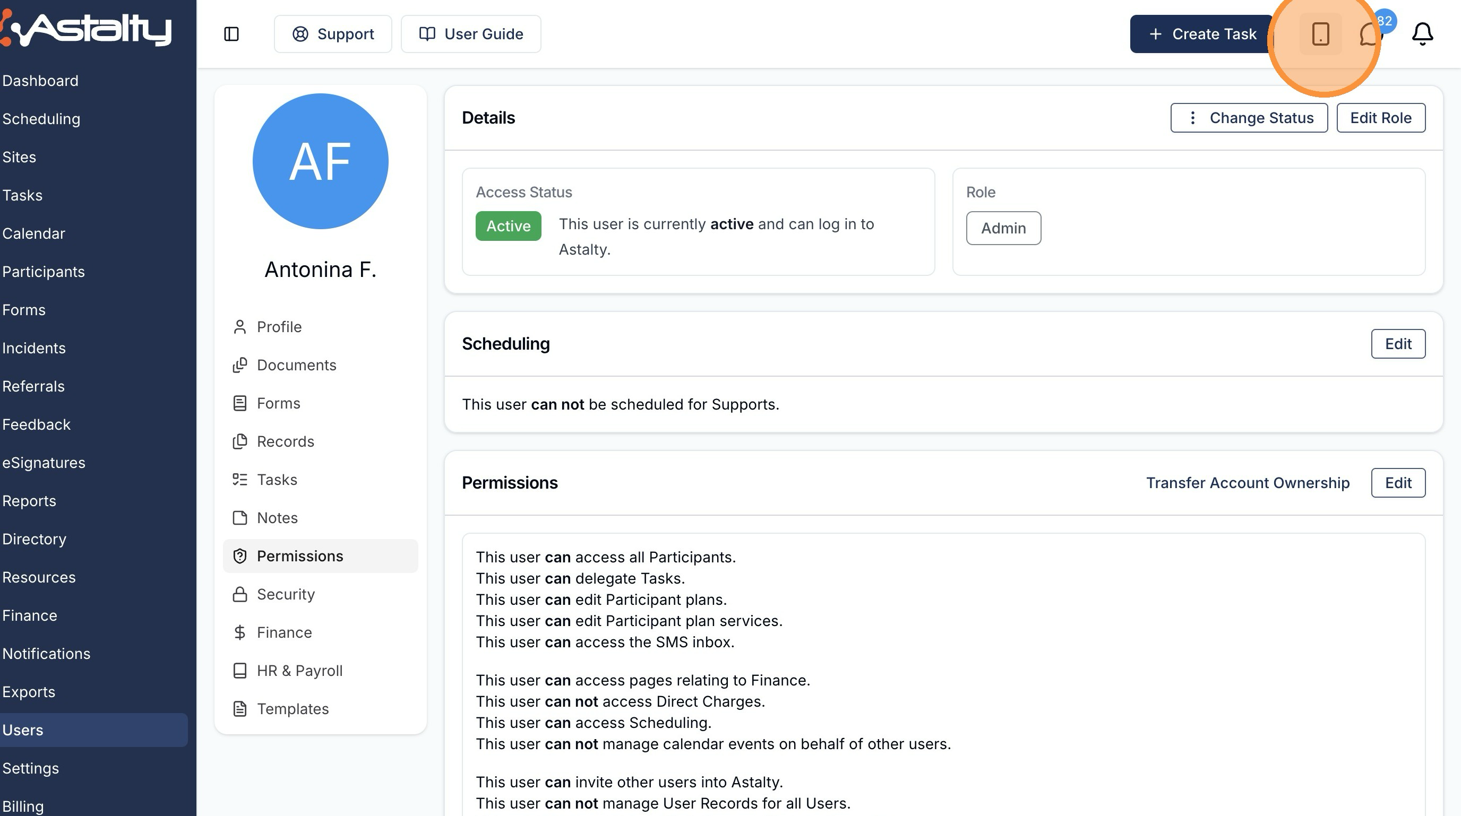Click the Security padlock icon
This screenshot has height=816, width=1461.
point(240,594)
